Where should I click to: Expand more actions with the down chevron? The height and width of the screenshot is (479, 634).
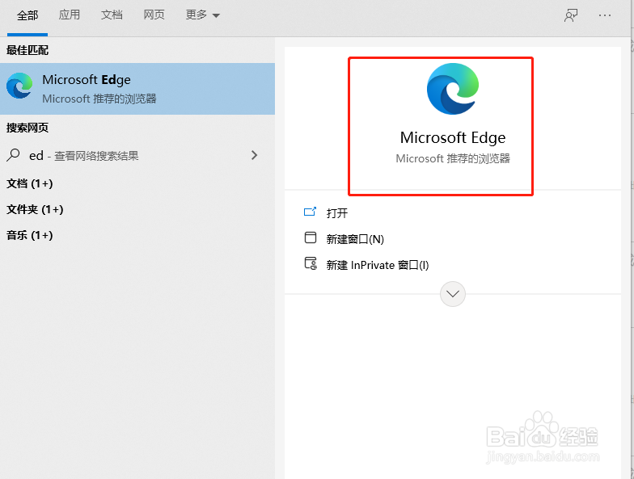click(453, 294)
